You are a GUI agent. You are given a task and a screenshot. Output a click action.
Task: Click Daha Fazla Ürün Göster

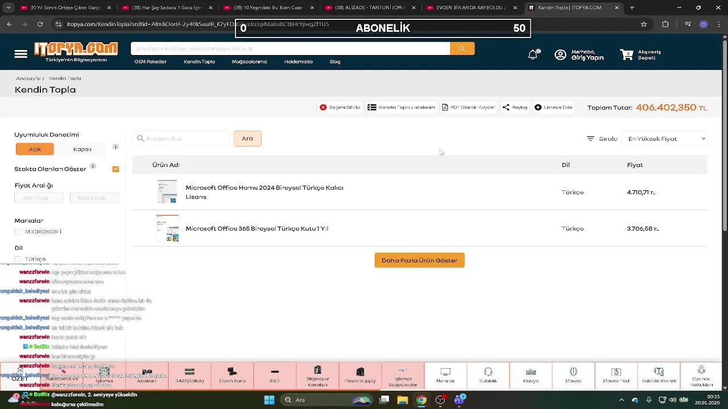point(420,260)
